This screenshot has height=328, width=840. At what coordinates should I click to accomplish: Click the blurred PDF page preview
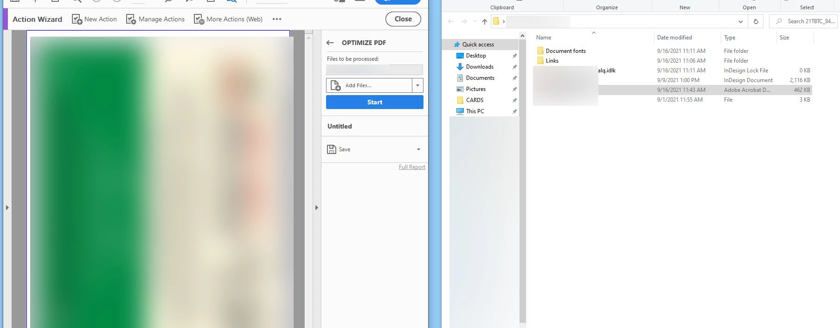[162, 182]
